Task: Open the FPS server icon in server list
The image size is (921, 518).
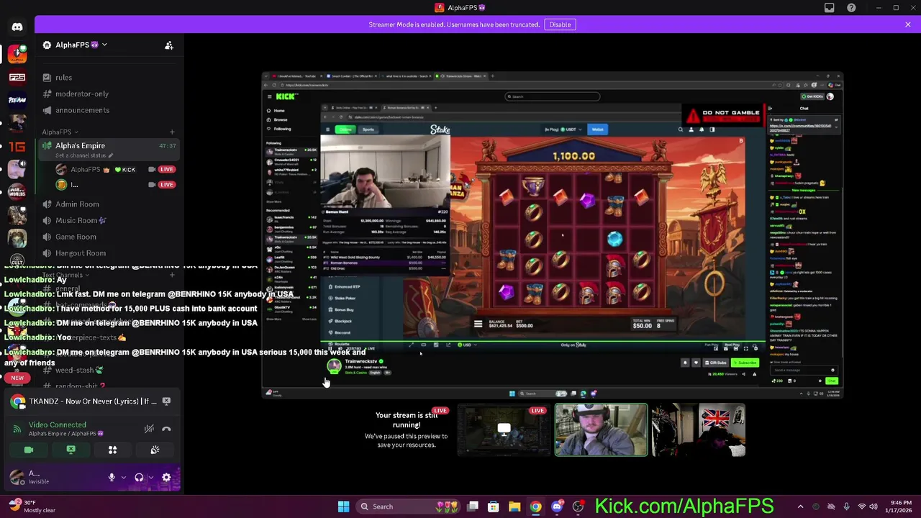Action: [x=17, y=77]
